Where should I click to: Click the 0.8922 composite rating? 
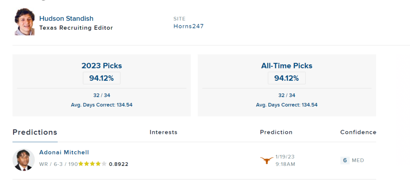118,164
